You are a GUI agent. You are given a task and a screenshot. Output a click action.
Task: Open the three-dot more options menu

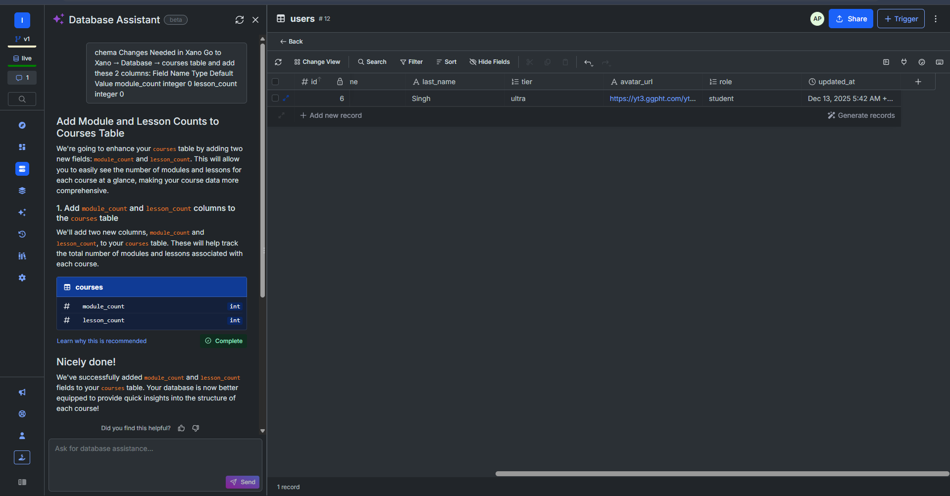click(x=935, y=19)
